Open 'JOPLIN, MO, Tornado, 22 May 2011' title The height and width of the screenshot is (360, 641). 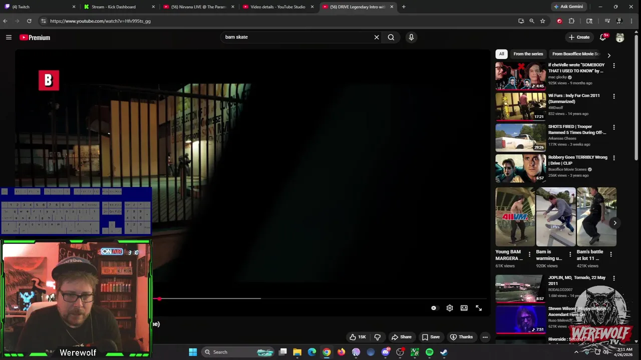click(x=577, y=280)
